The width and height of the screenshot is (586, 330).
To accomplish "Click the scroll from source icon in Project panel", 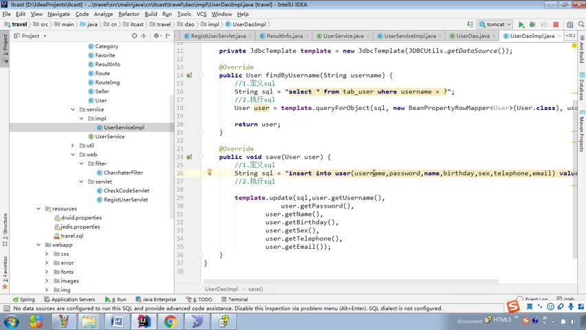I will click(x=135, y=36).
